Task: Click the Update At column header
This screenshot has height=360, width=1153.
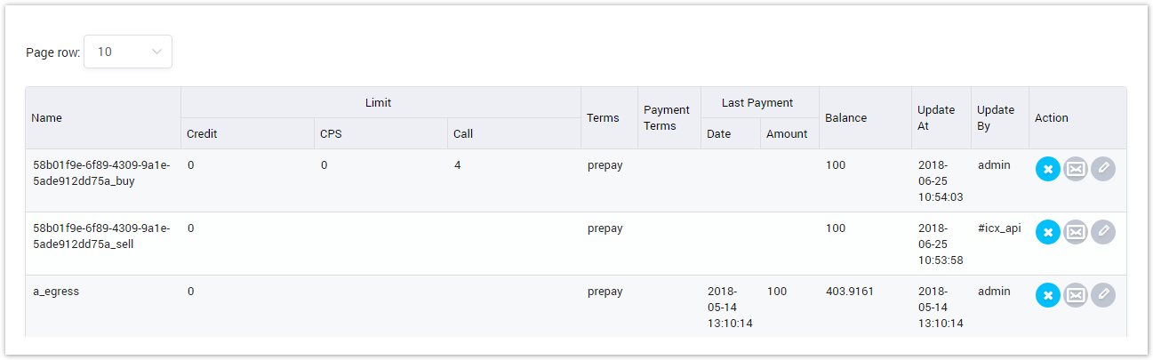Action: click(x=936, y=118)
